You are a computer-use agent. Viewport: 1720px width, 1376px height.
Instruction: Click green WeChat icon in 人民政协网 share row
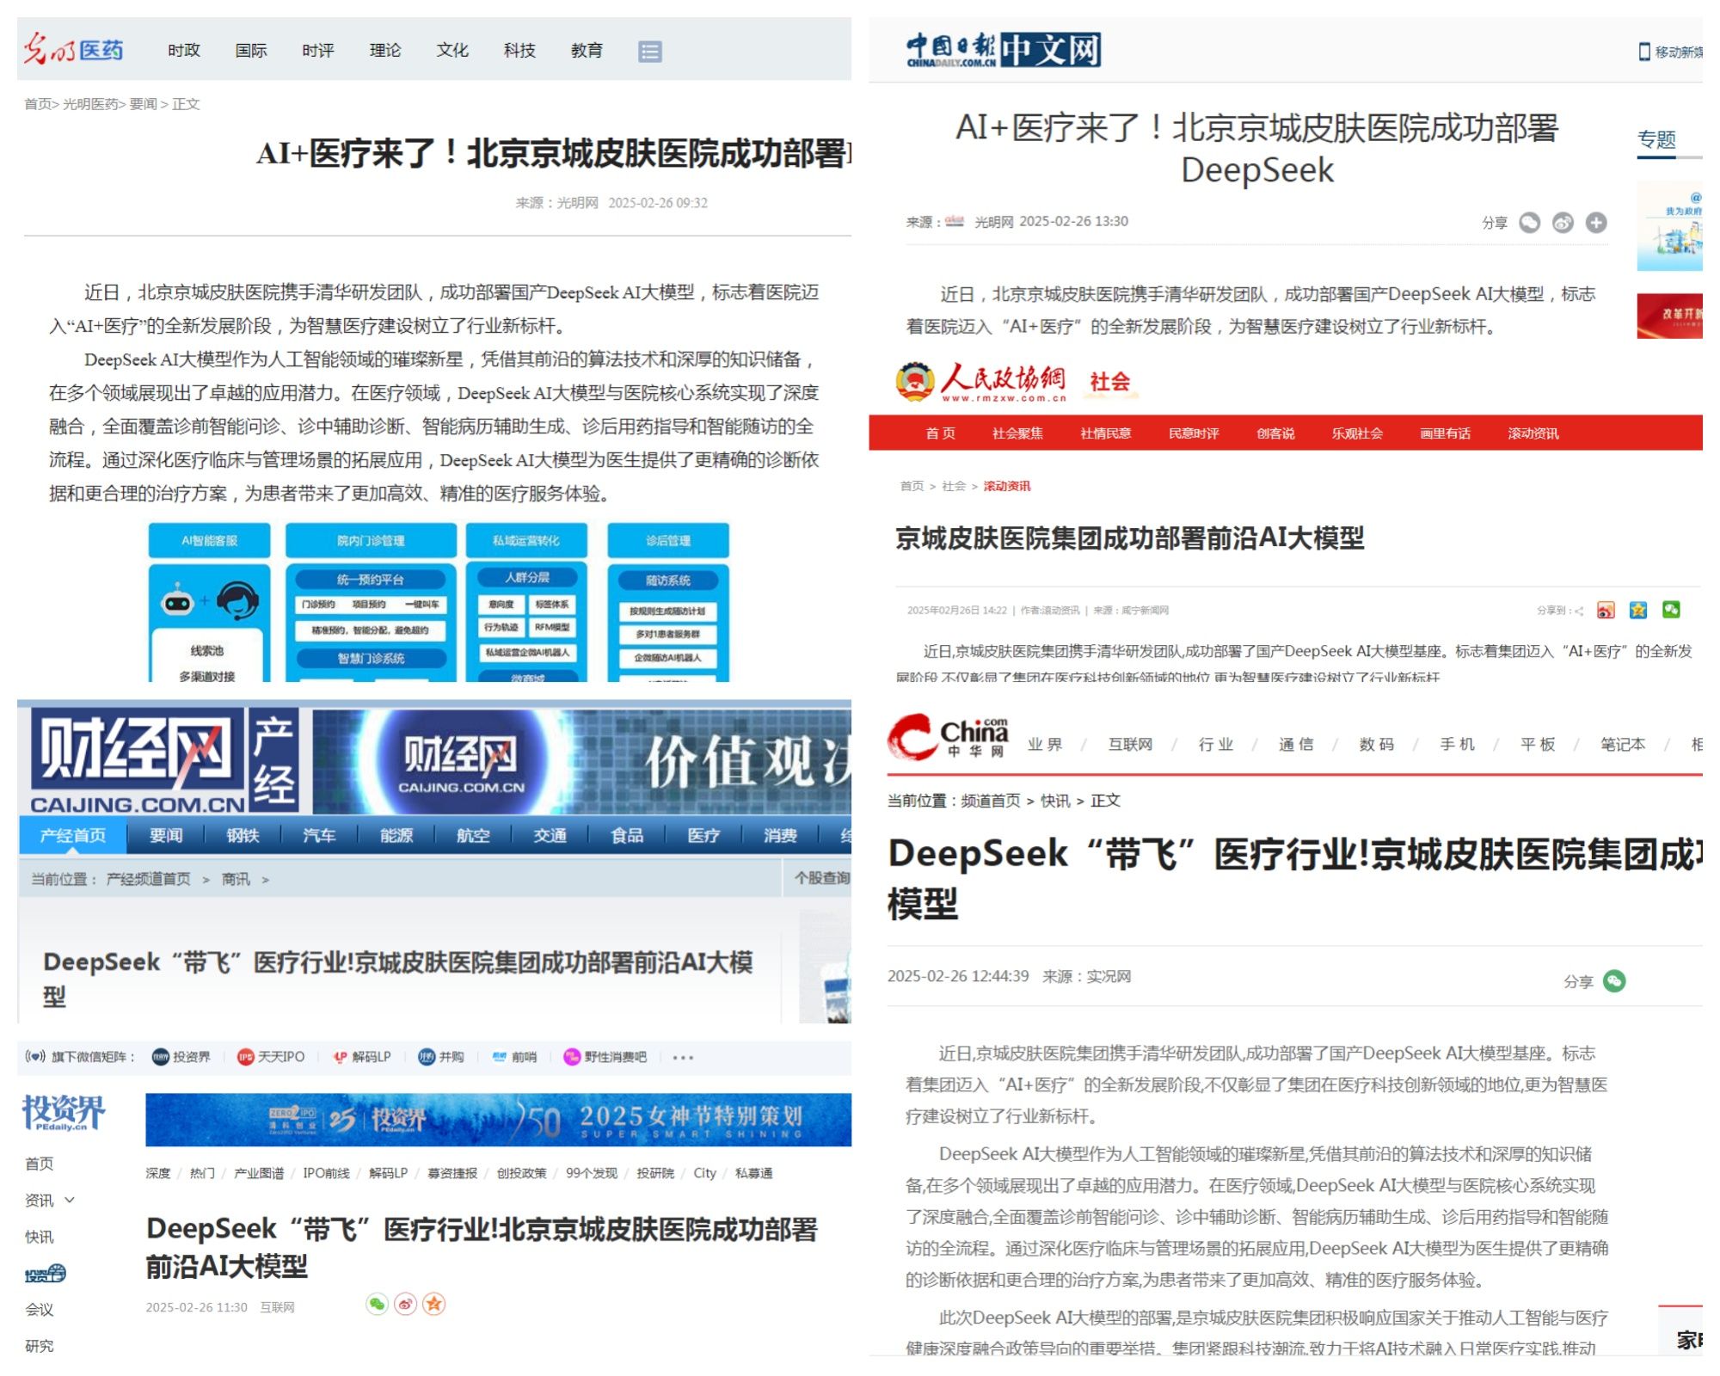tap(1671, 610)
